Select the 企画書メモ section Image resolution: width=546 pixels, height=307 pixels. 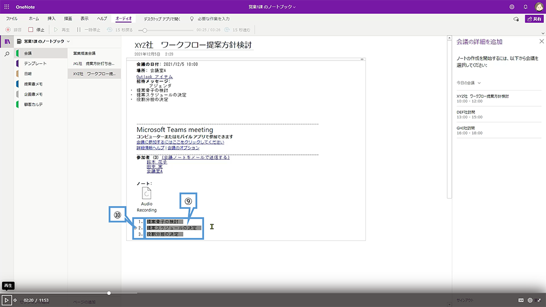coord(41,94)
